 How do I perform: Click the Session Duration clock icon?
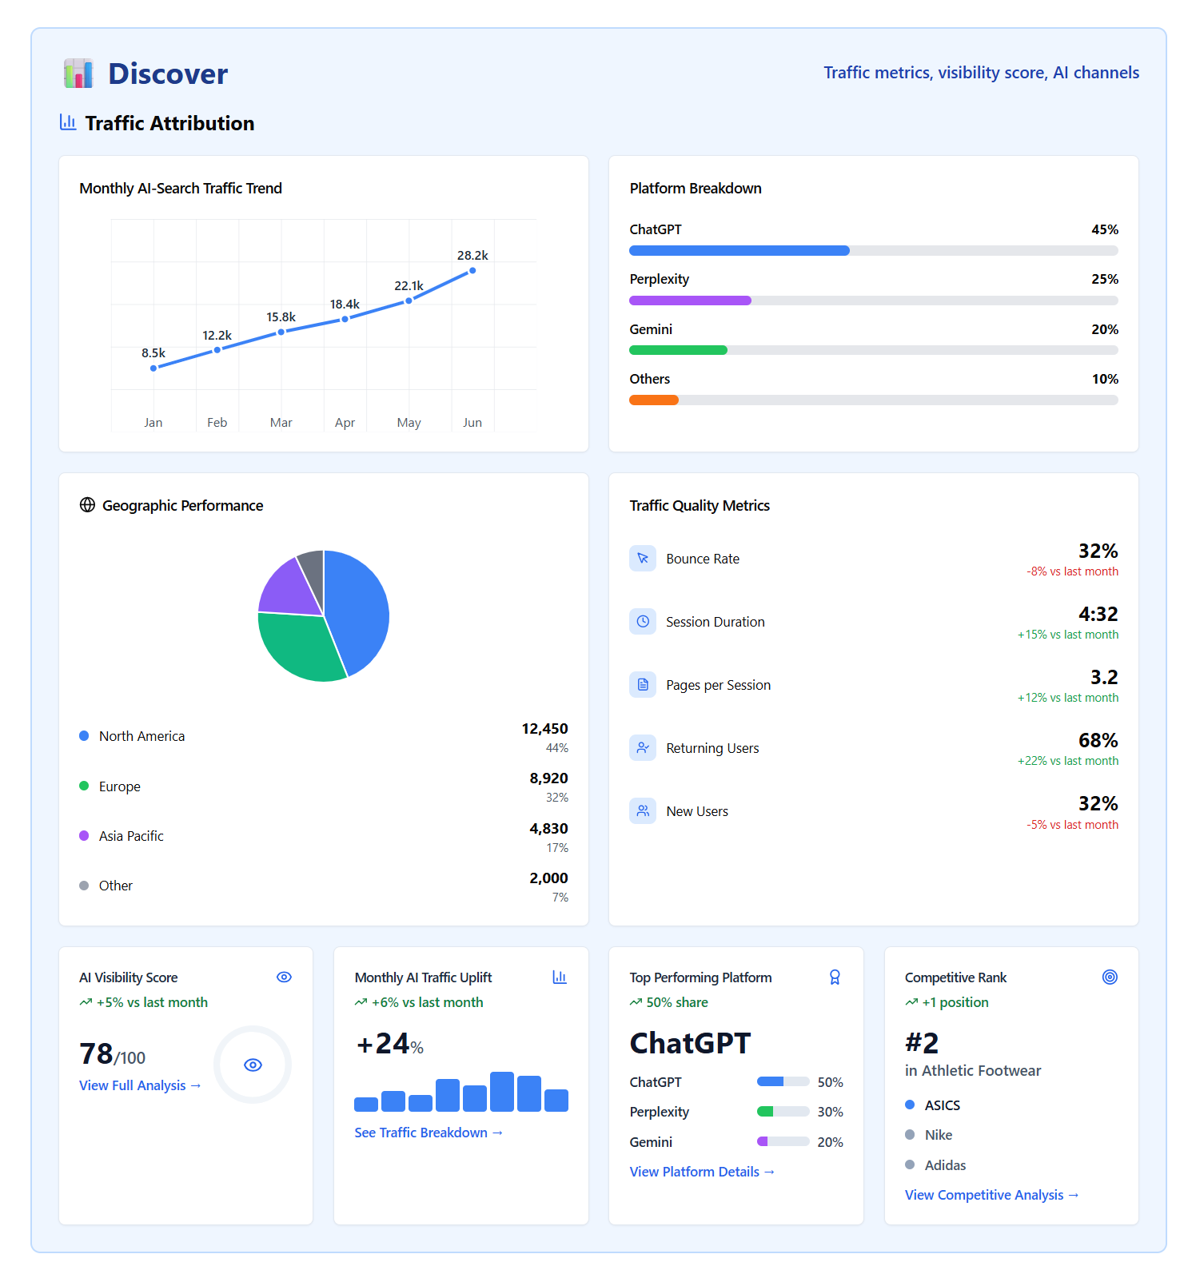click(x=643, y=621)
